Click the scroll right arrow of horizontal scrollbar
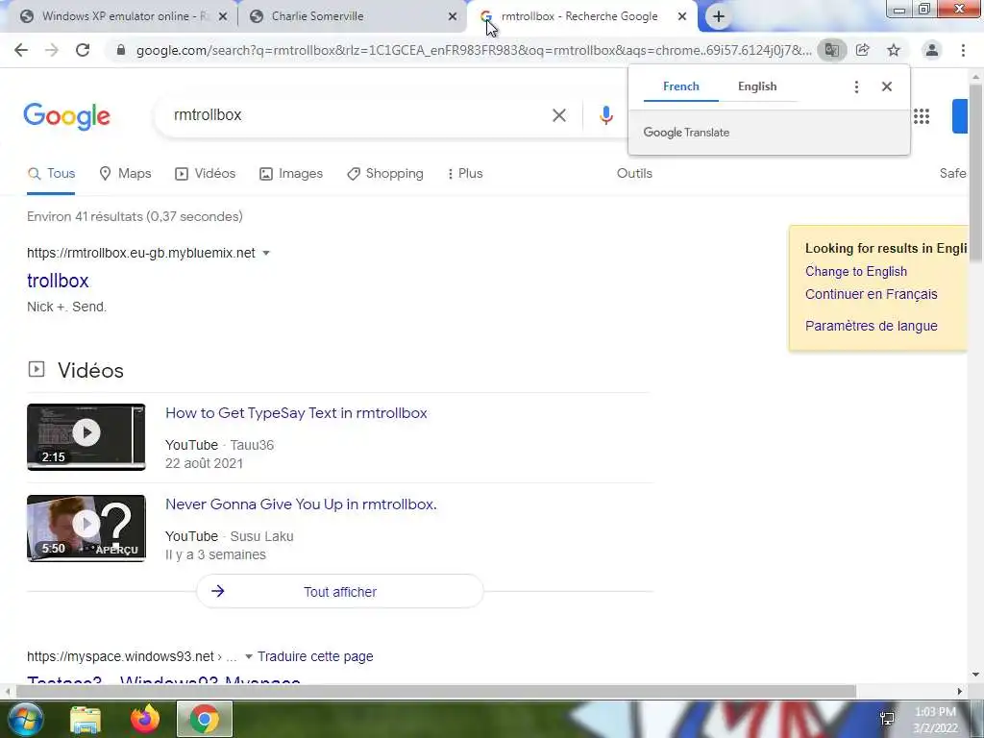Image resolution: width=984 pixels, height=738 pixels. coord(959,692)
